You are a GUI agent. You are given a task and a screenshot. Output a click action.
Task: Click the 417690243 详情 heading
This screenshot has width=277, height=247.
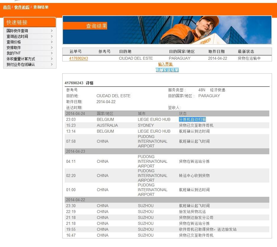pyautogui.click(x=79, y=83)
